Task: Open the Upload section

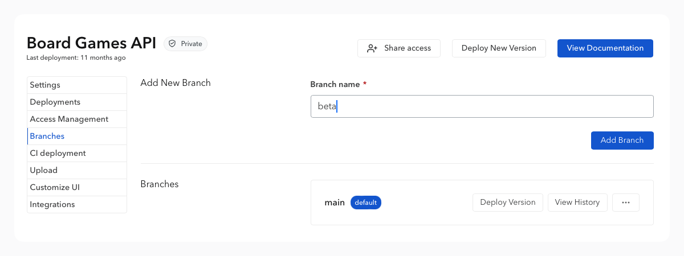Action: 77,171
